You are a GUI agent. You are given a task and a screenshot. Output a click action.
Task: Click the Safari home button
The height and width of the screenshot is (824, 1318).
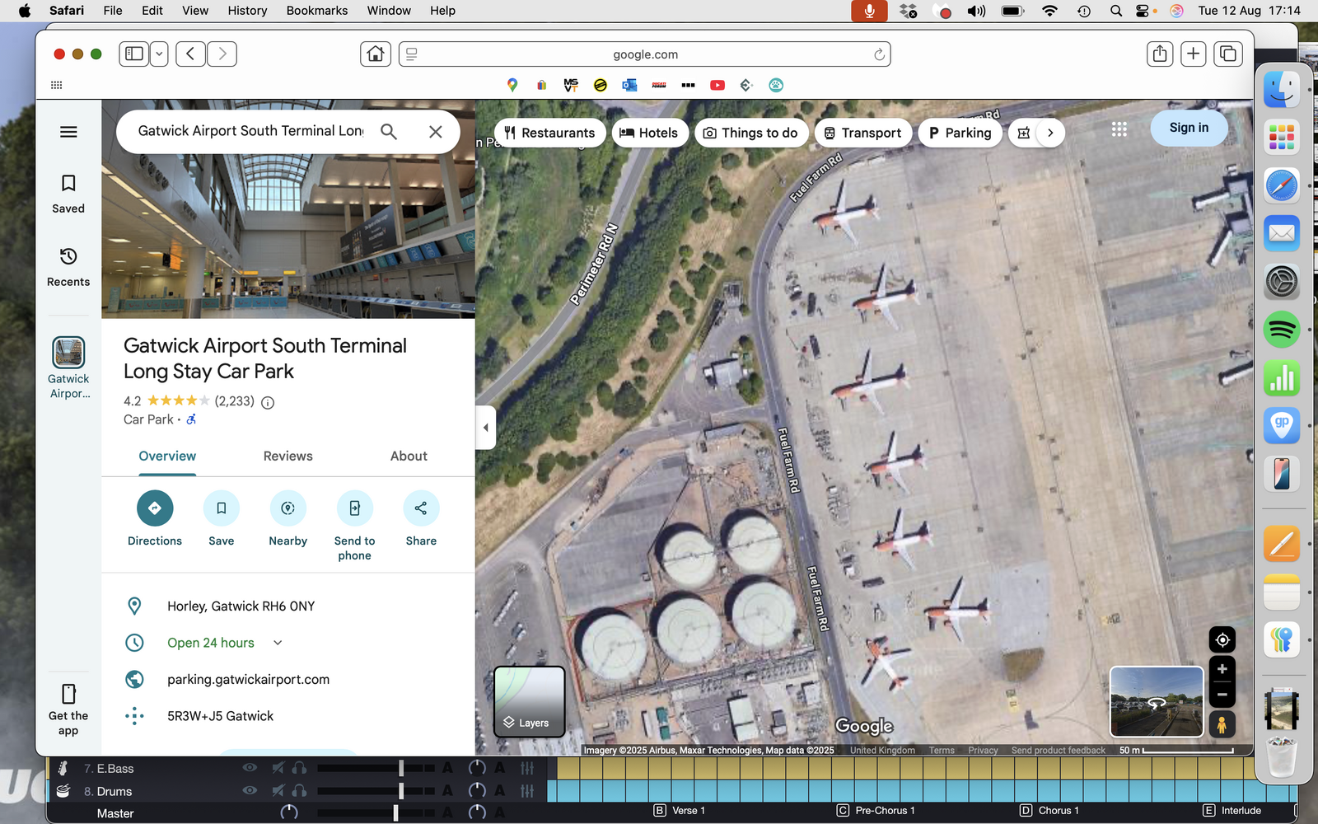click(376, 54)
